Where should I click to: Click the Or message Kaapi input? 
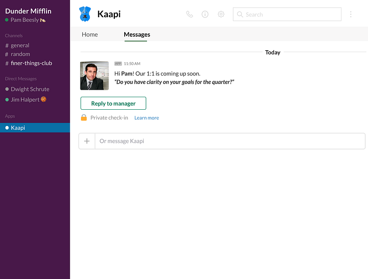point(230,141)
